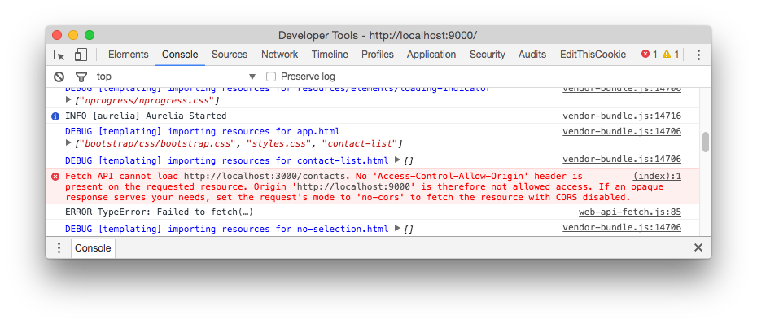Image resolution: width=757 pixels, height=324 pixels.
Task: Open vendor-bundle.js:14706 link for contact-list.html
Action: pyautogui.click(x=622, y=160)
